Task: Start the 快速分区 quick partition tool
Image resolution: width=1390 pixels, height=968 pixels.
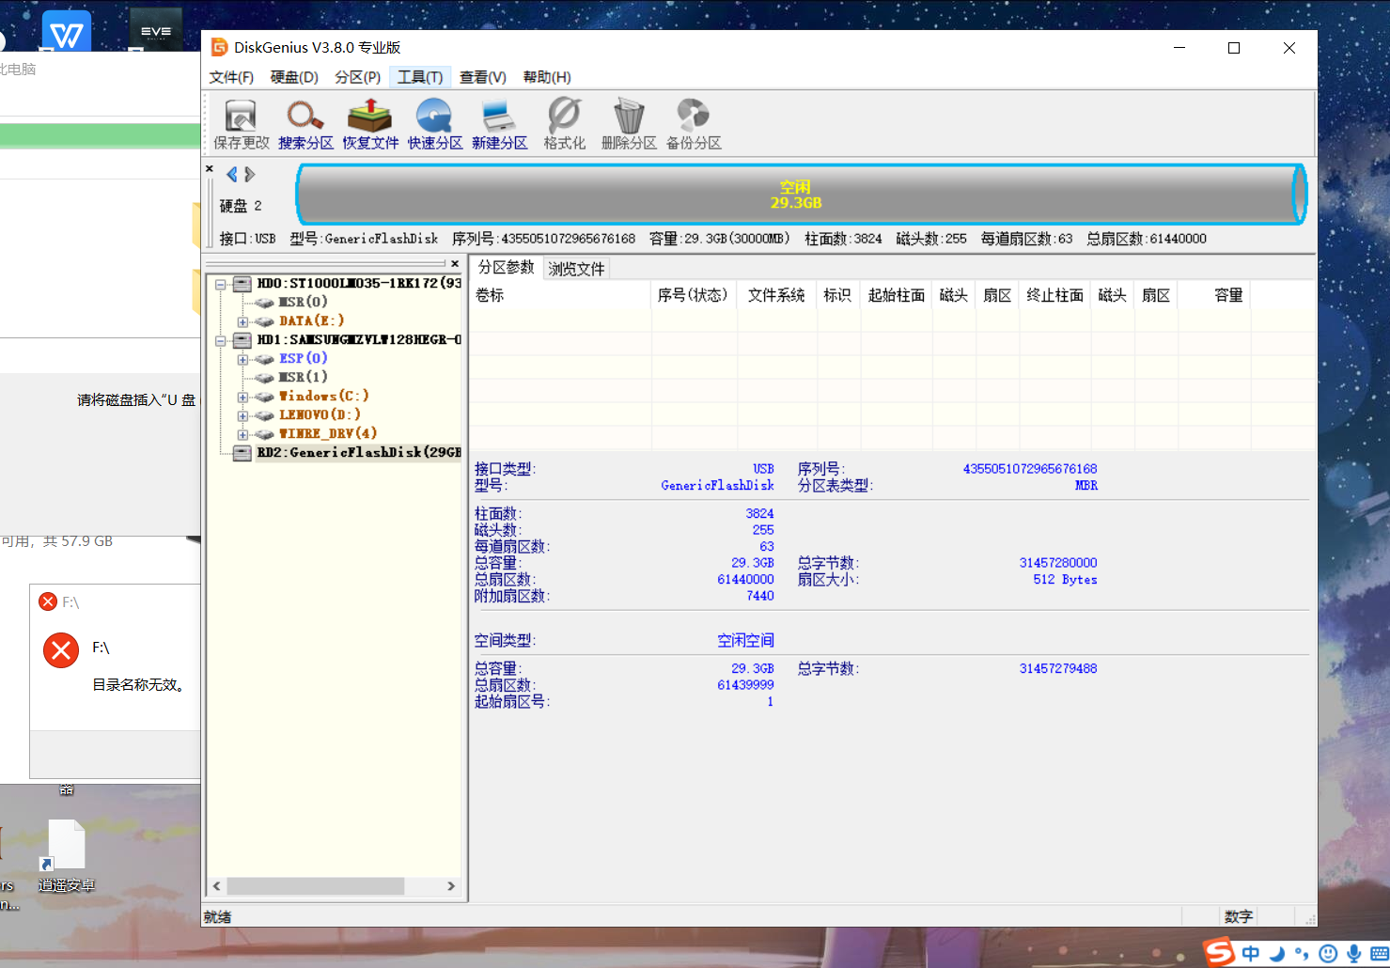Action: [435, 124]
